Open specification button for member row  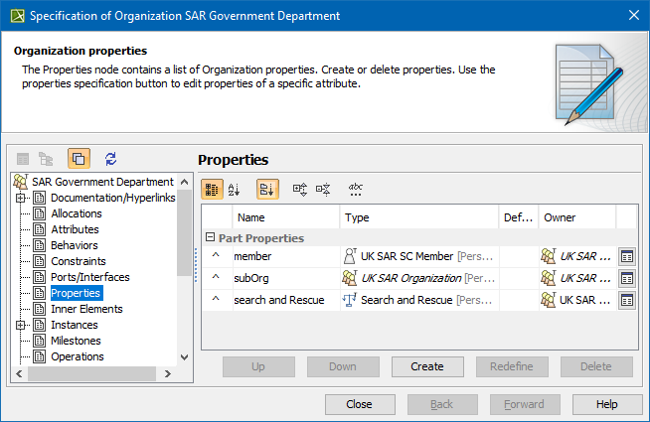(626, 256)
